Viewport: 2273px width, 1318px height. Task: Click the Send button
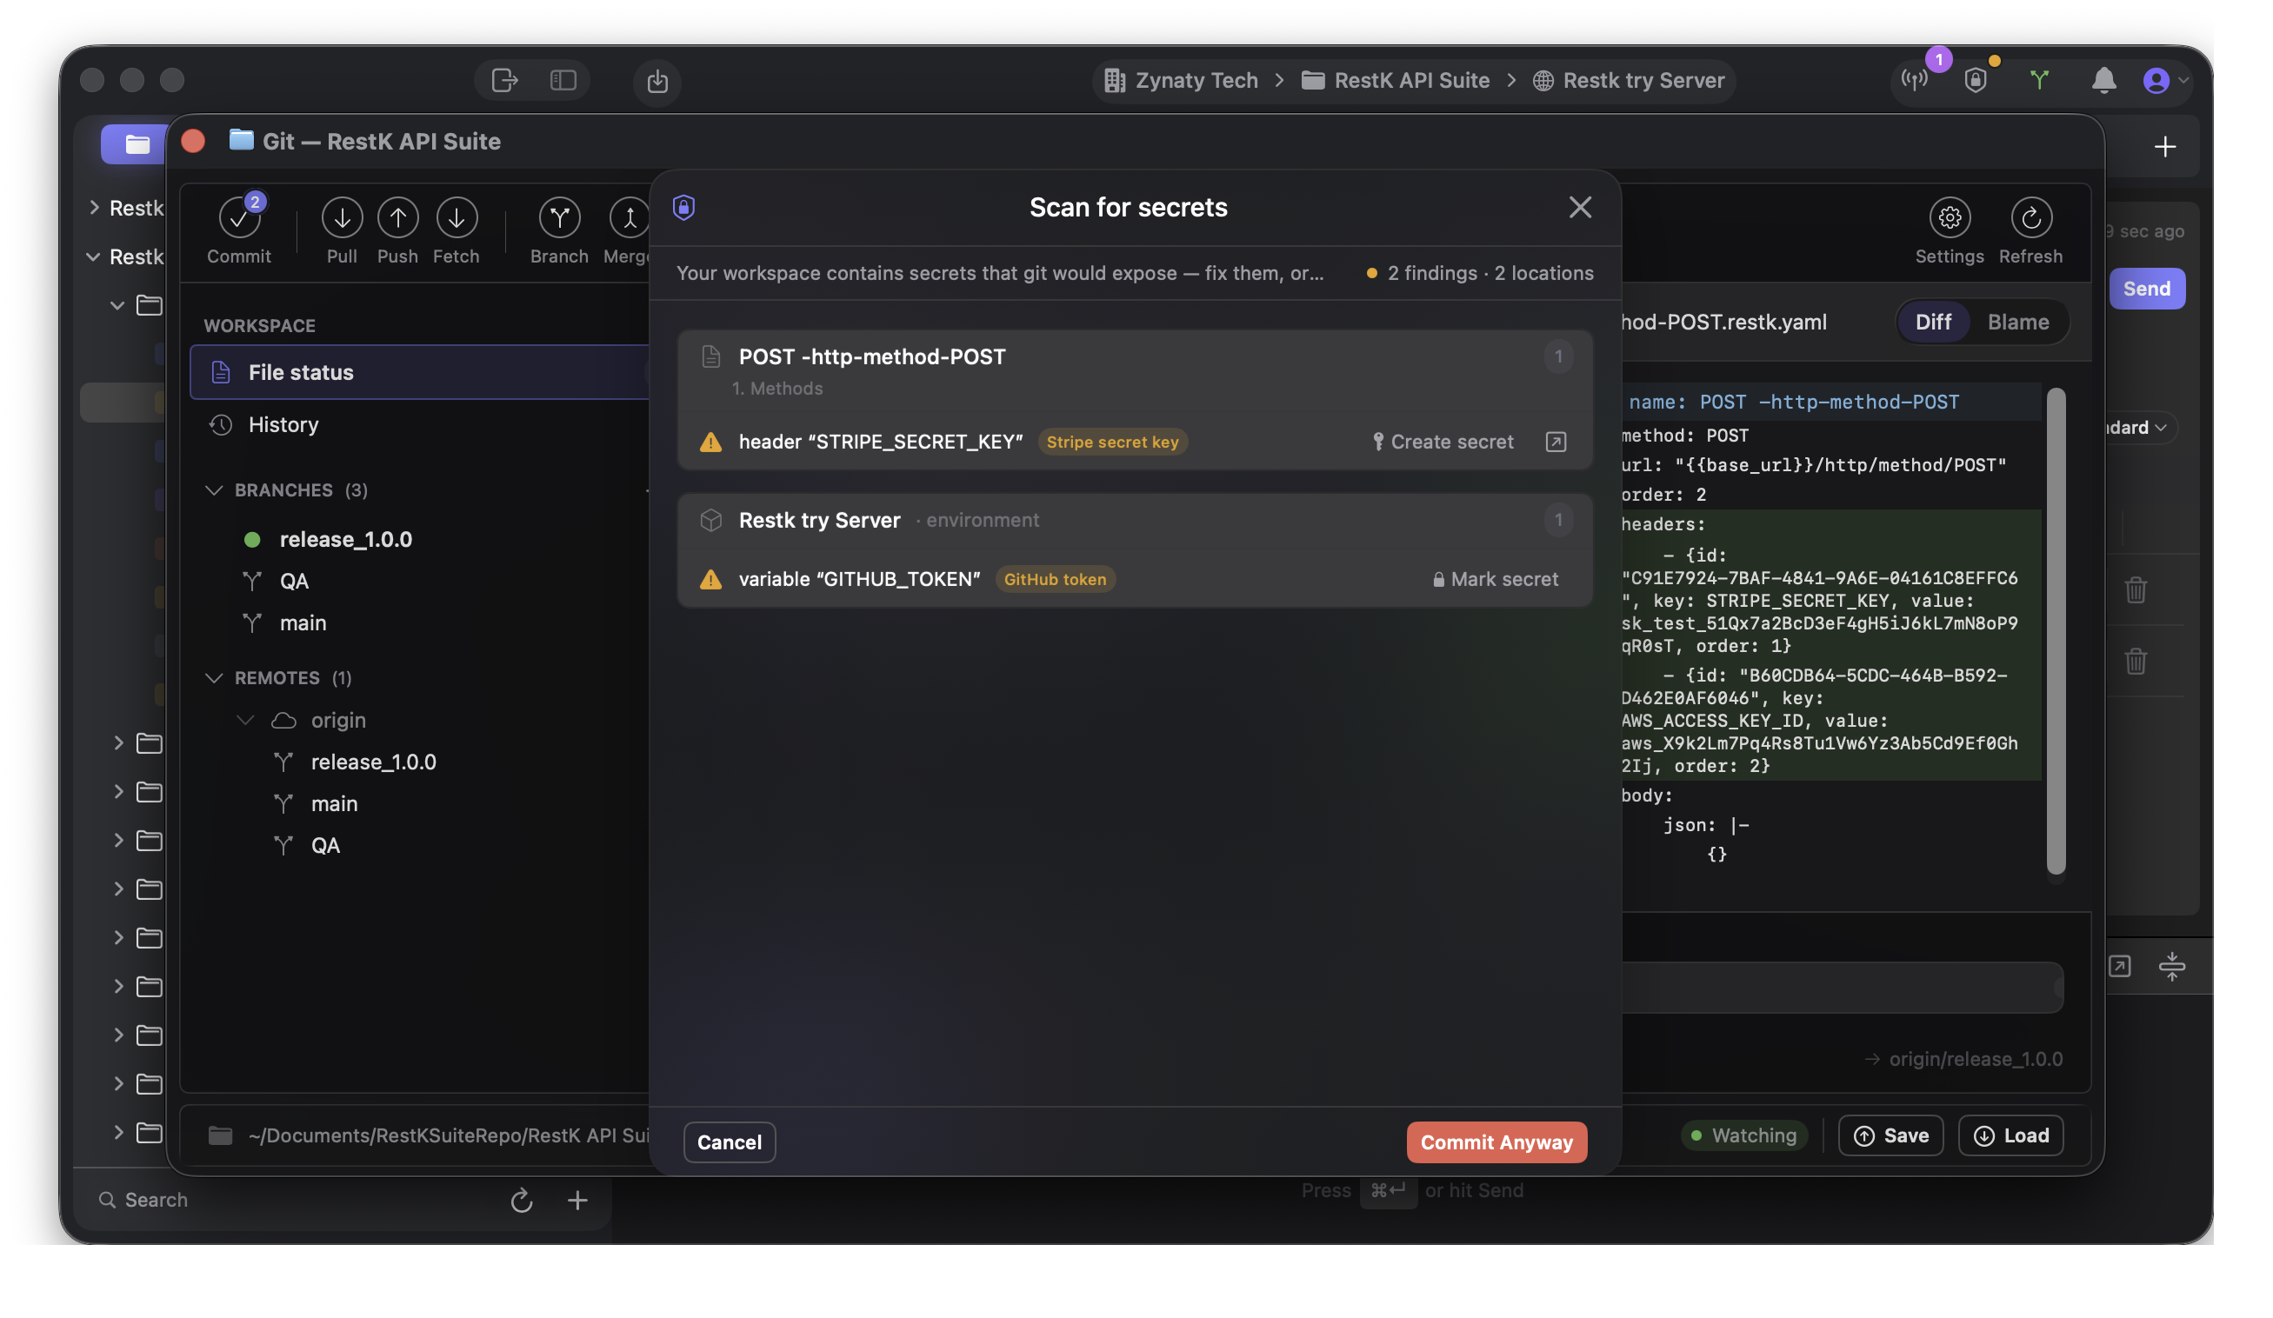coord(2146,289)
